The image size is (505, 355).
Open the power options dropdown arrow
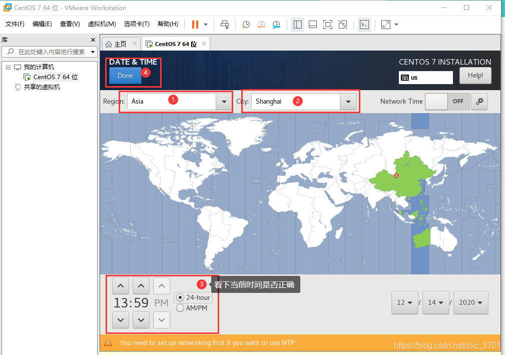pyautogui.click(x=206, y=25)
